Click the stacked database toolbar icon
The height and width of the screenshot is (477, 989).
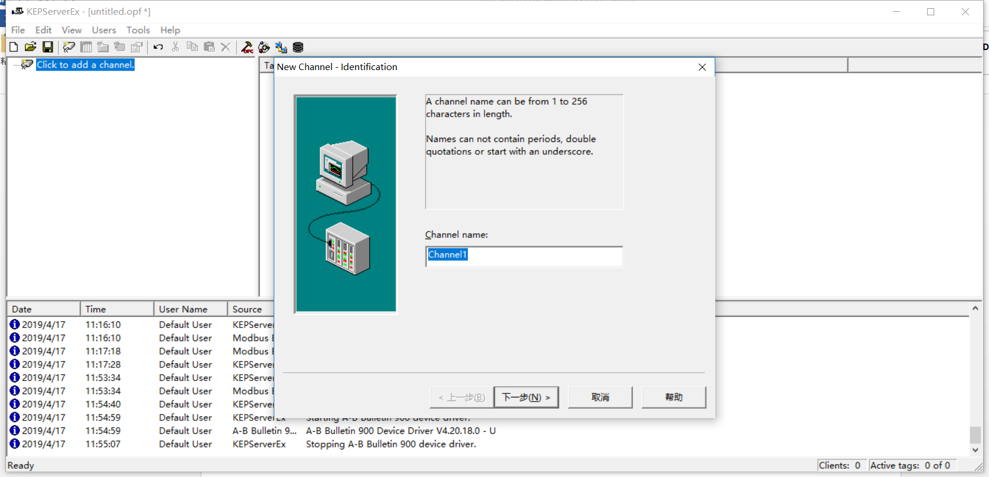coord(298,47)
